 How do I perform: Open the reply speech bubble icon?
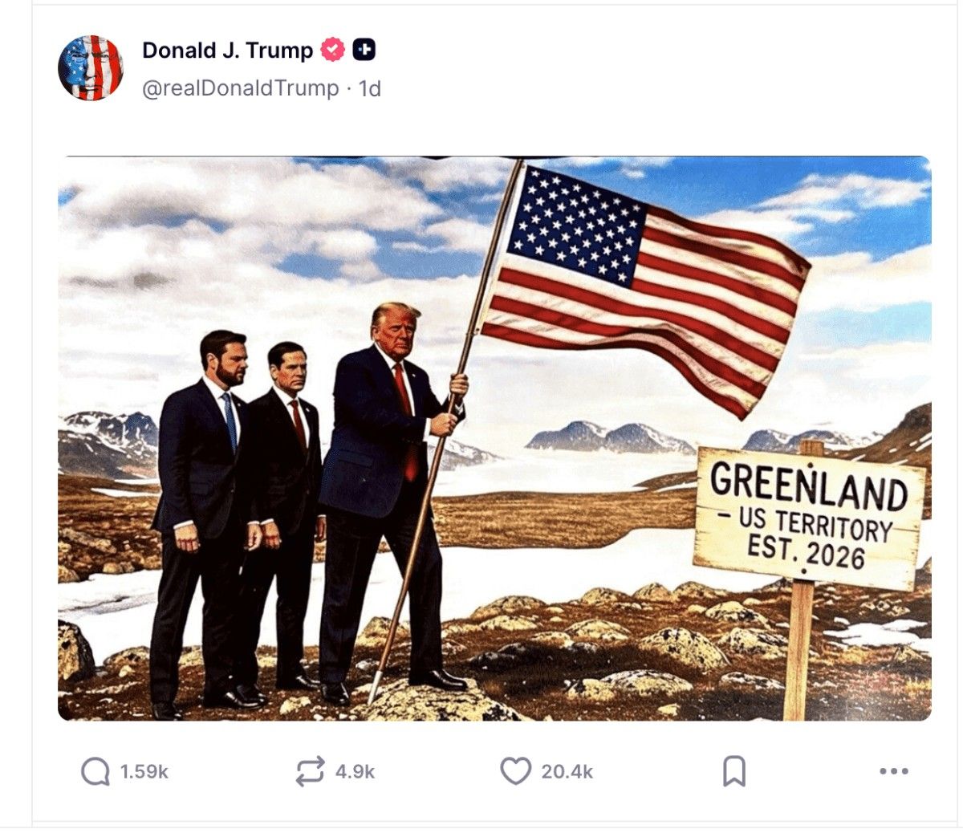[95, 772]
